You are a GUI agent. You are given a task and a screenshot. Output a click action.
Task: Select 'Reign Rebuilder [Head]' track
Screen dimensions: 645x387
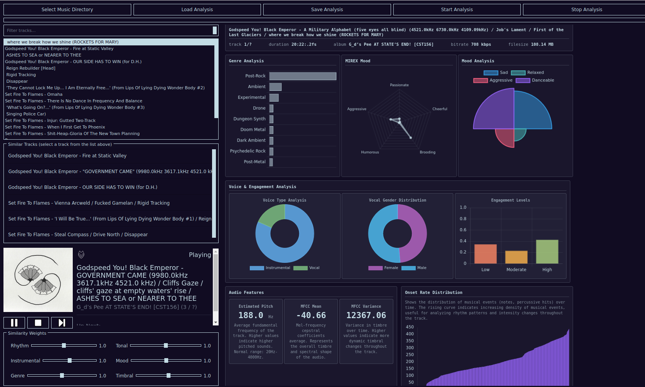coord(109,68)
